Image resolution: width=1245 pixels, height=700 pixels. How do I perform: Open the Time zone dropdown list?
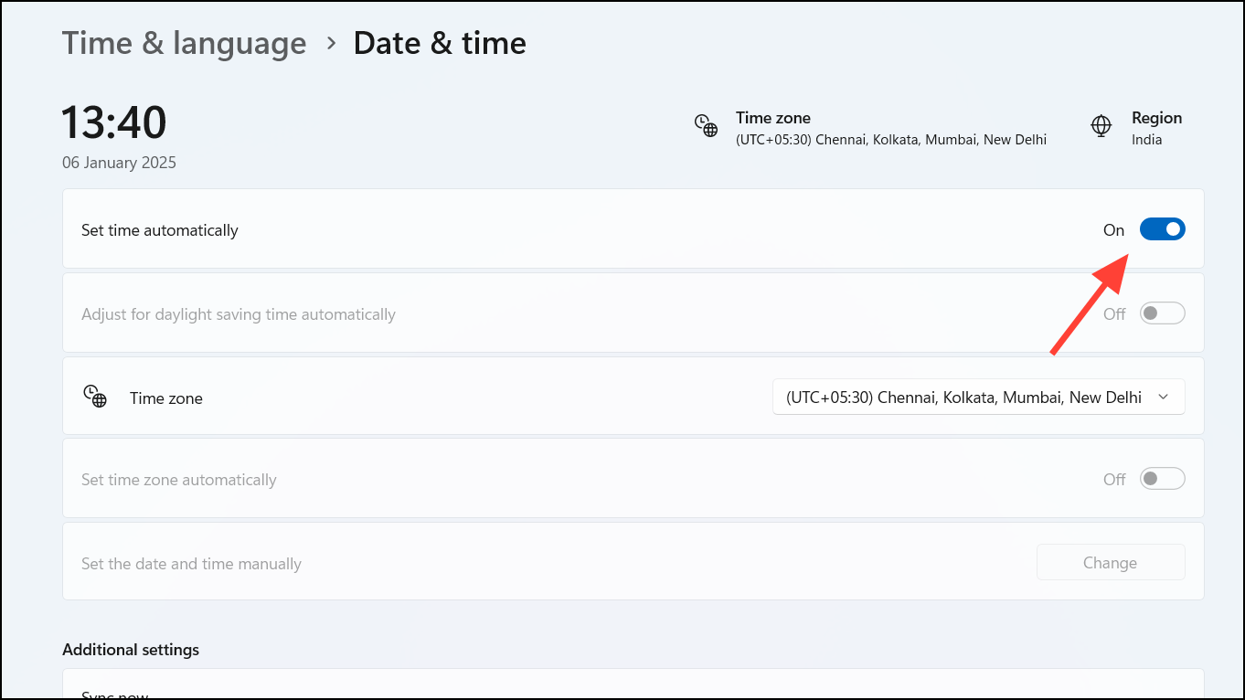tap(979, 397)
